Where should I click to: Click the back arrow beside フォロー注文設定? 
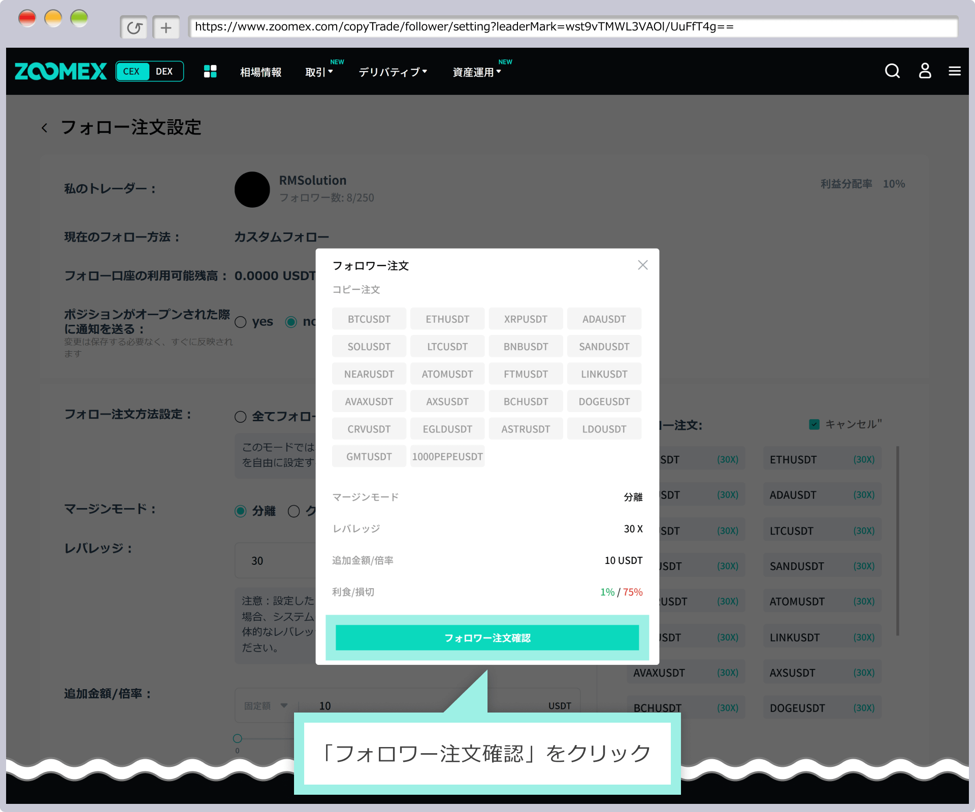coord(45,128)
